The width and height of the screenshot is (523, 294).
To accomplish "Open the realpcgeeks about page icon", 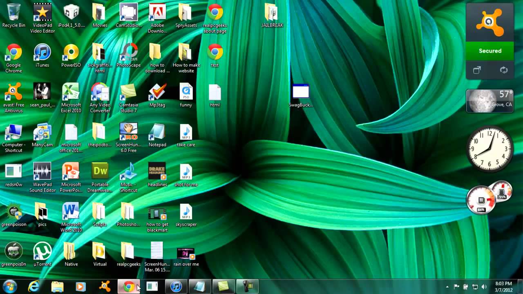I will (x=215, y=18).
